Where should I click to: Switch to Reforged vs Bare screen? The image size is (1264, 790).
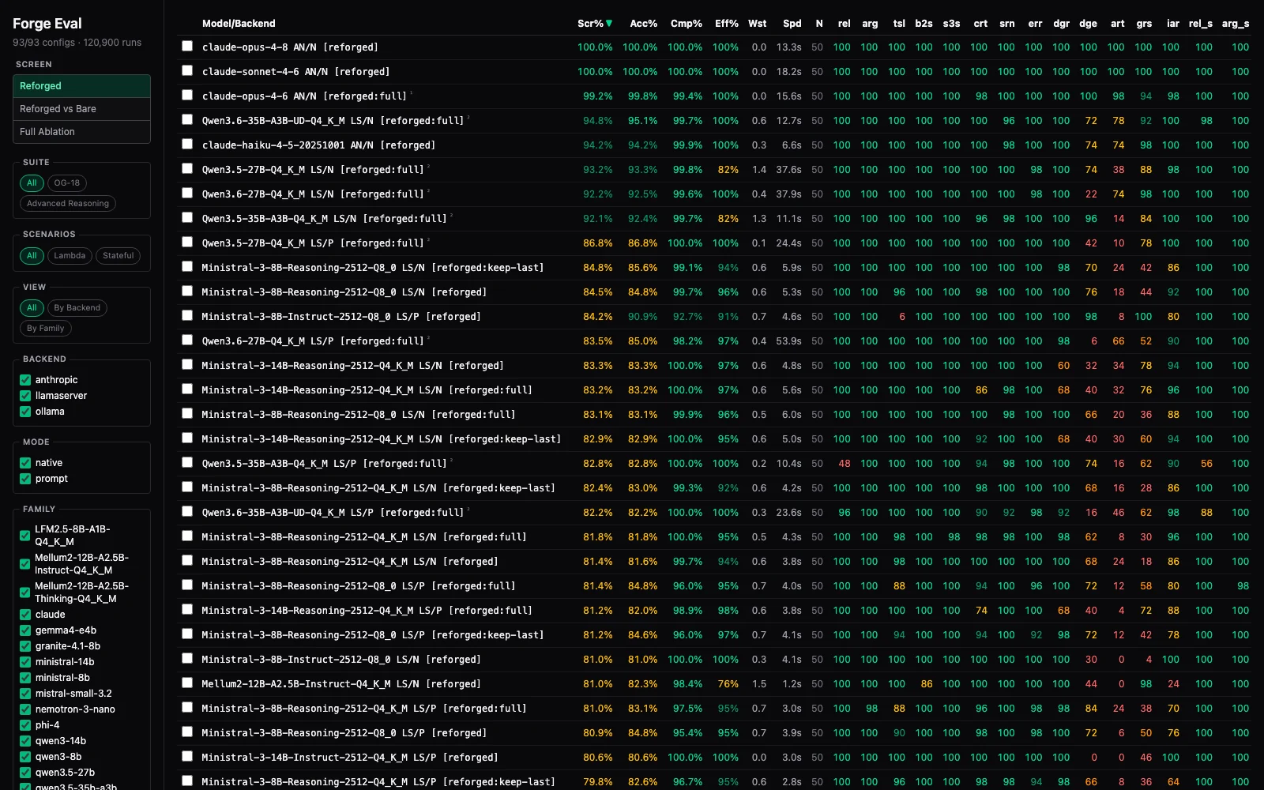coord(81,109)
